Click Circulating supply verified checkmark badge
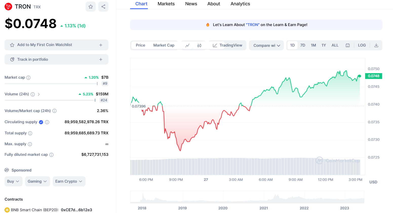The image size is (393, 213). tap(41, 122)
